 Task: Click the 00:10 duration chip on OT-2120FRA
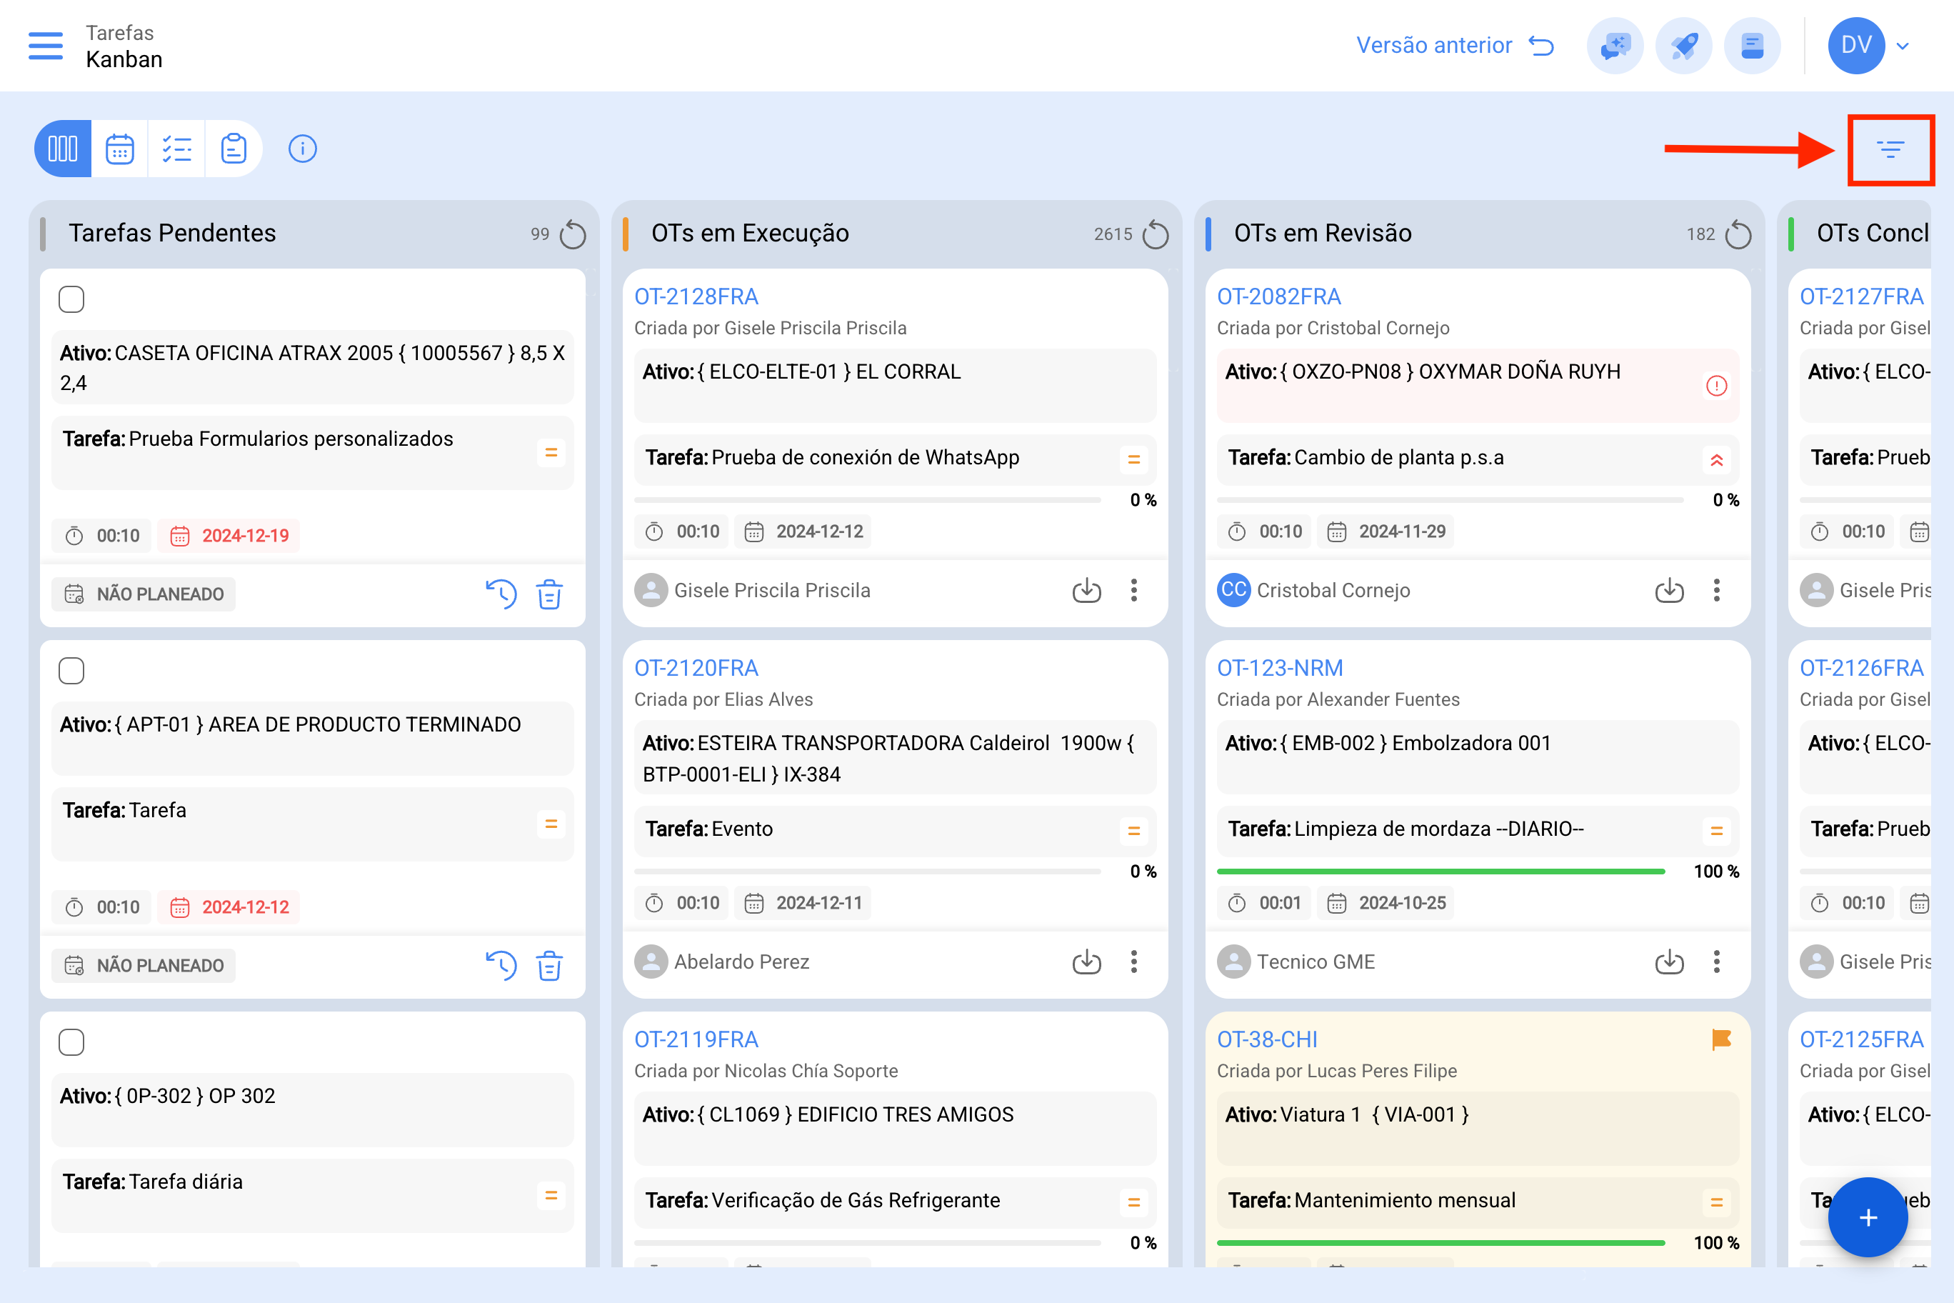pyautogui.click(x=681, y=903)
